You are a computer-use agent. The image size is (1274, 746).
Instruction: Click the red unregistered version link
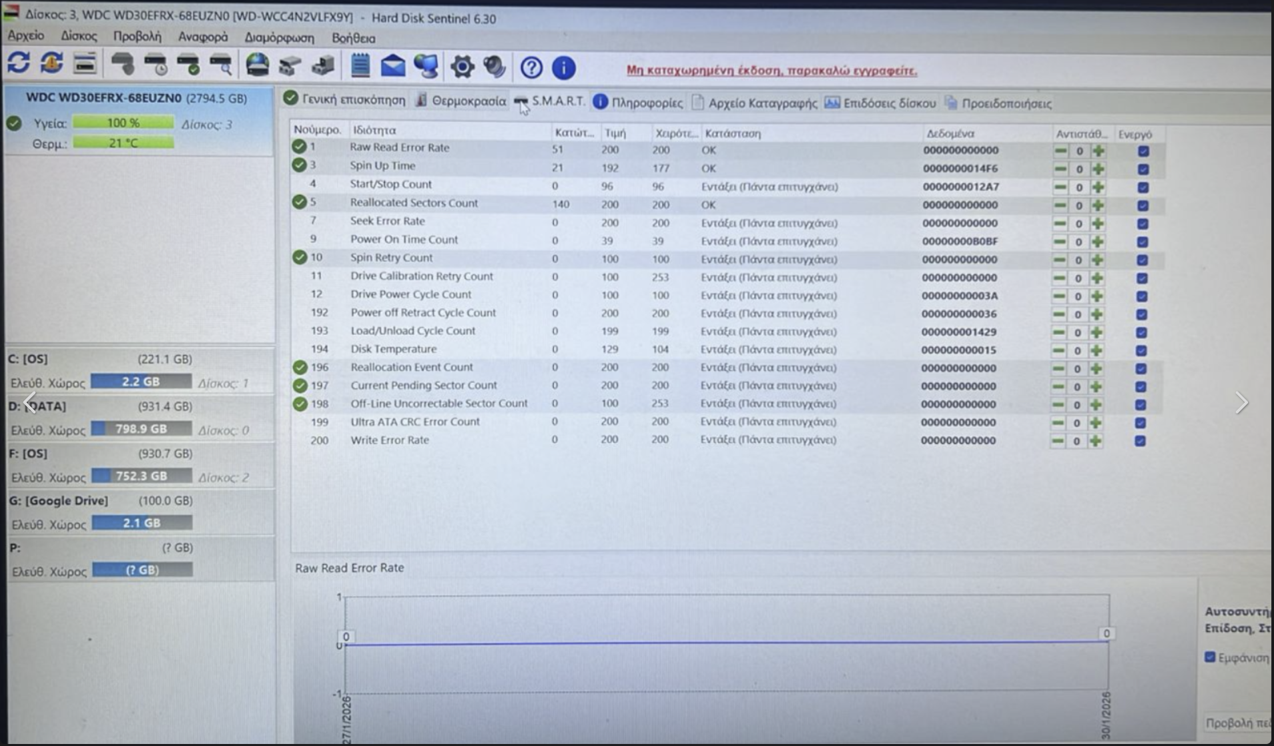pos(771,70)
